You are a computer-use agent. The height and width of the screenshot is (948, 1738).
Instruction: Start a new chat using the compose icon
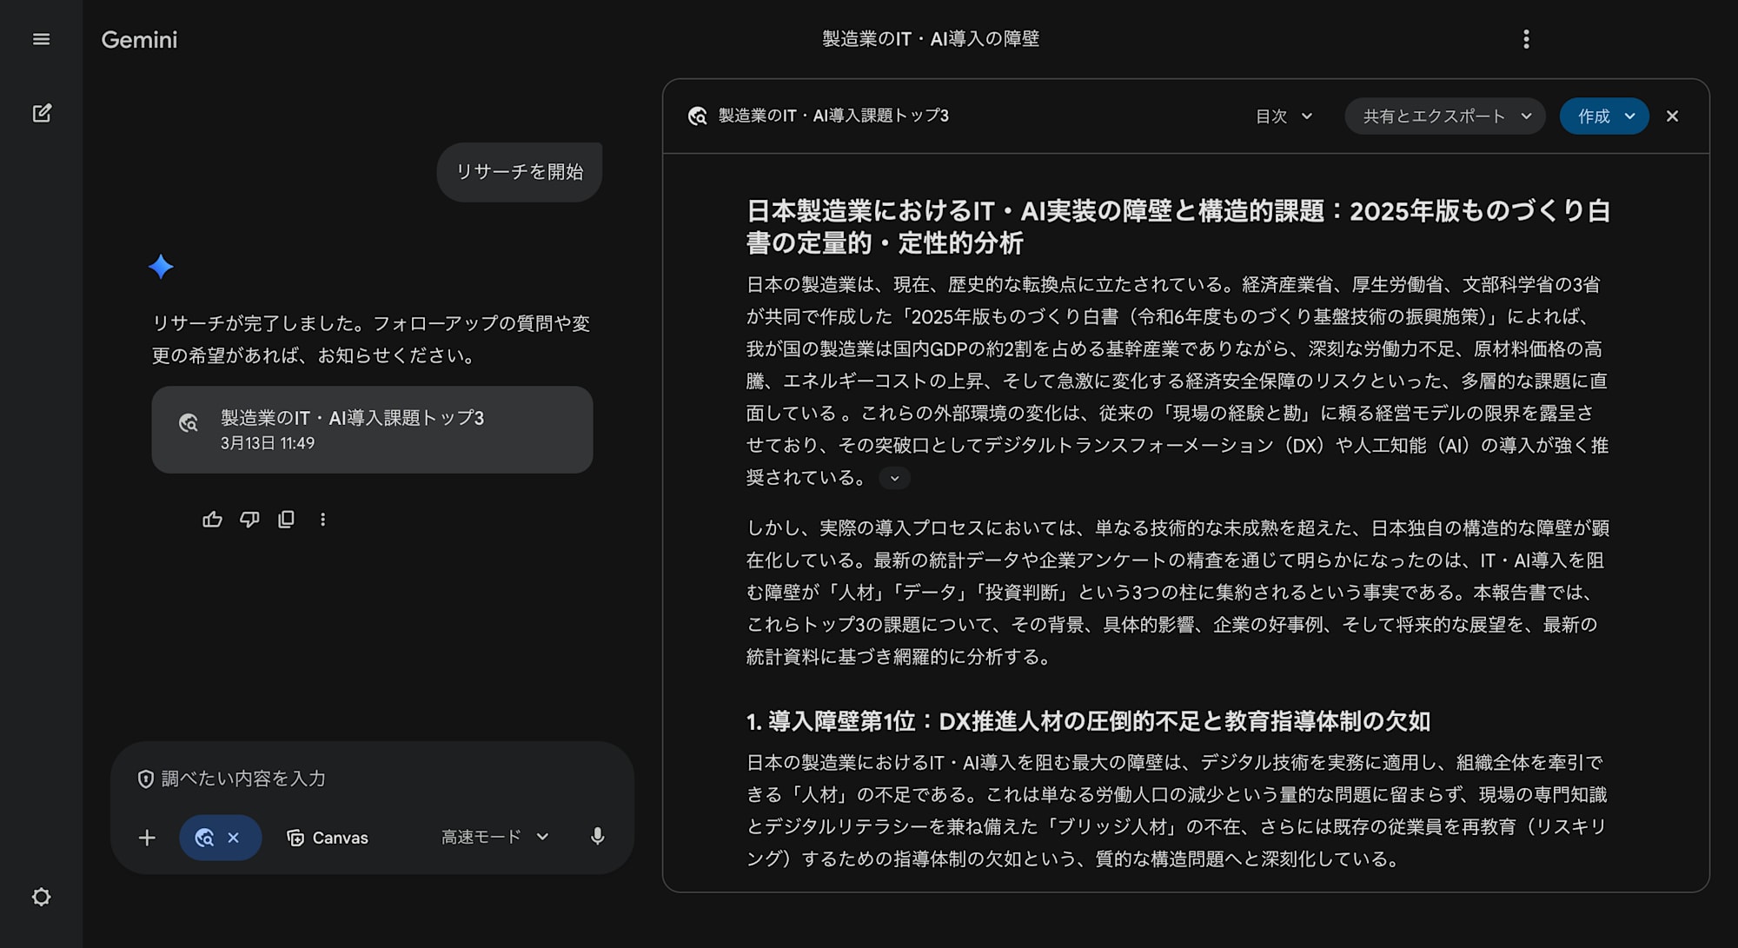[x=41, y=113]
